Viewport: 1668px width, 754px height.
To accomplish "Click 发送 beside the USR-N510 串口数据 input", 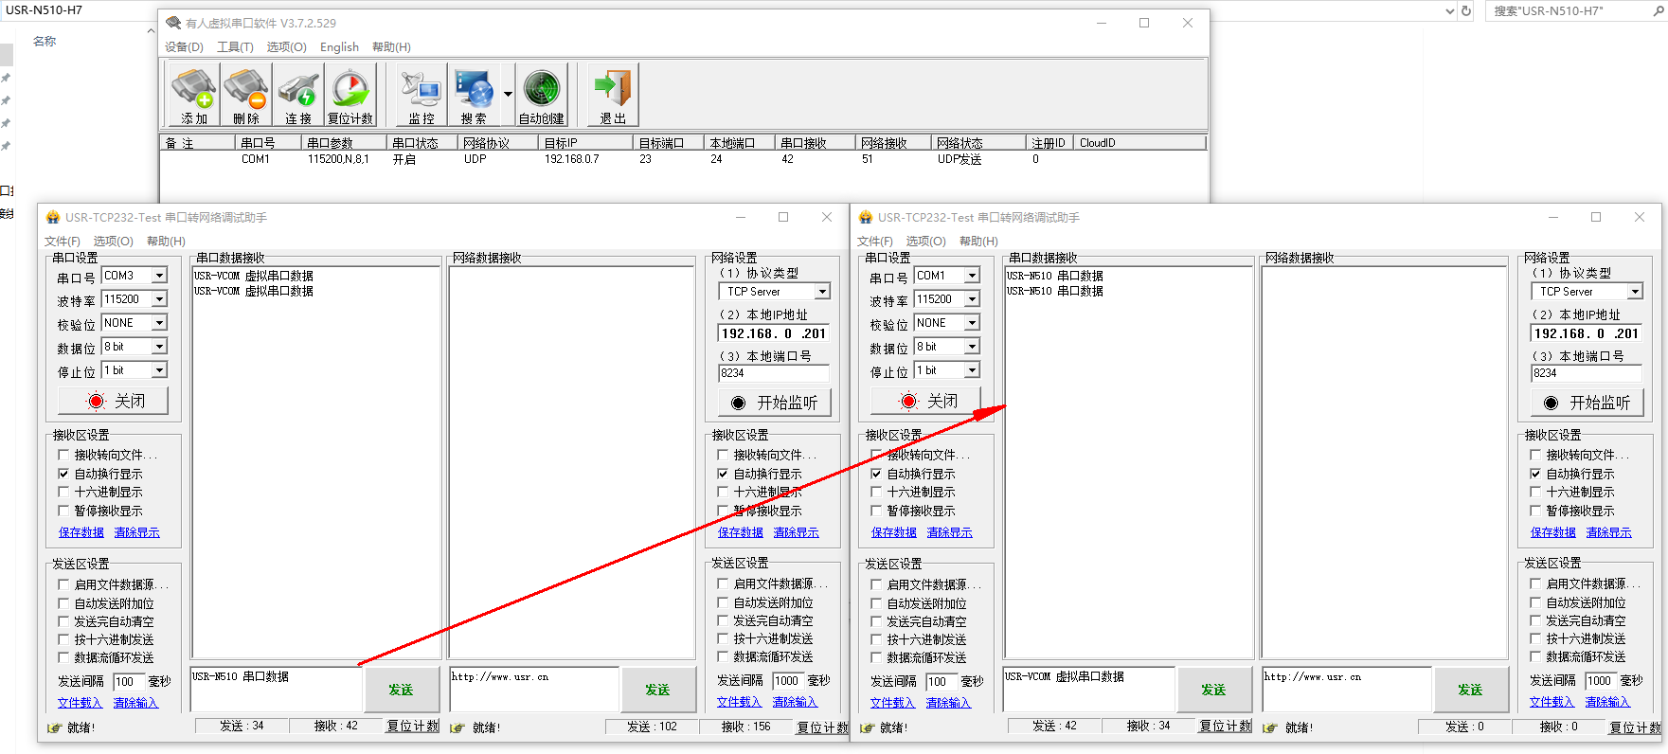I will coord(401,690).
